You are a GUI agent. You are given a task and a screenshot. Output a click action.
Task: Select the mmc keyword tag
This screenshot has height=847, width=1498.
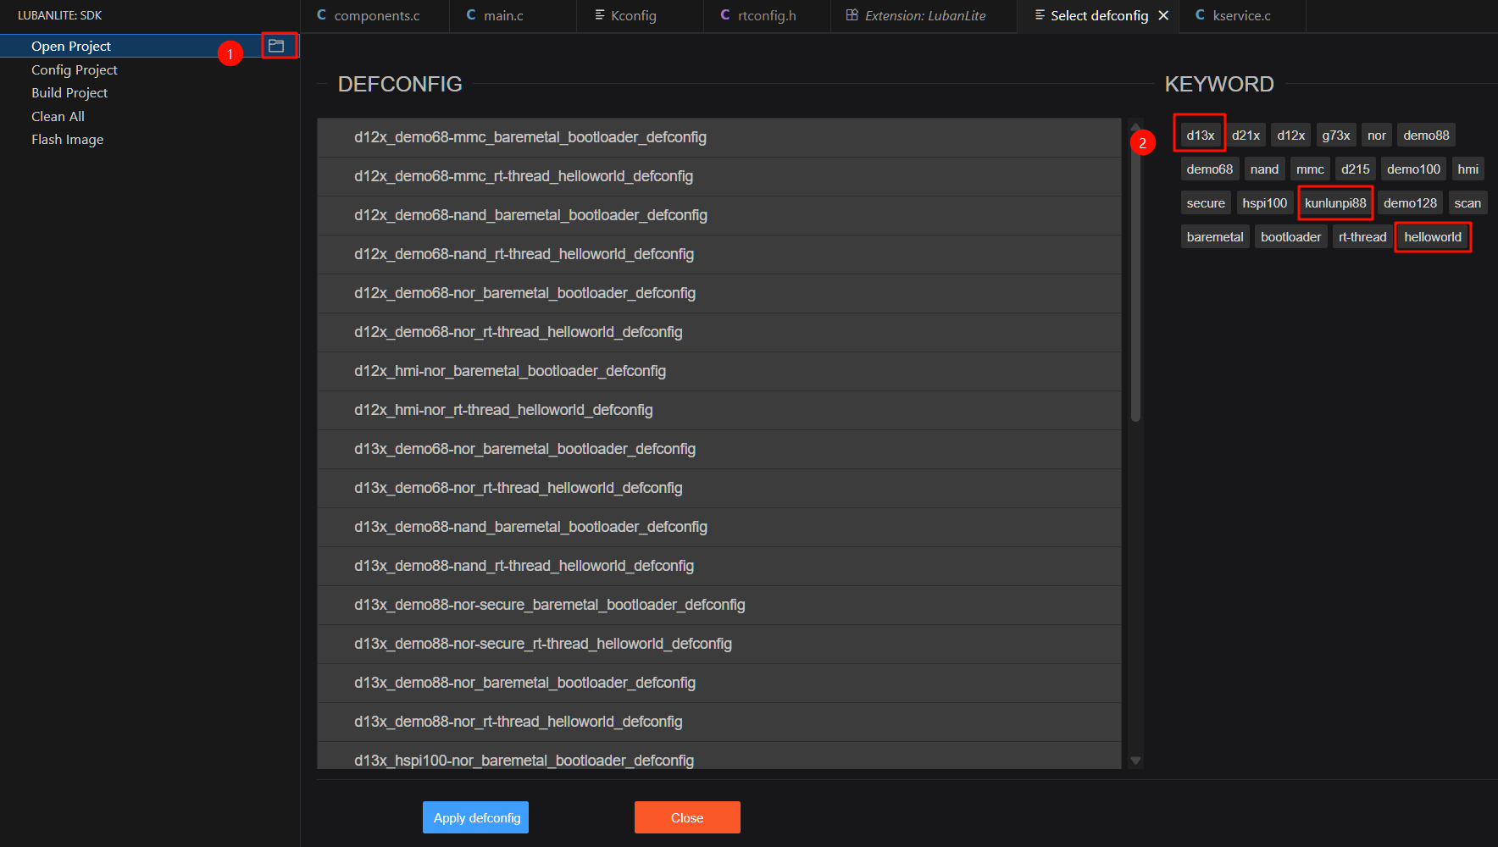pos(1310,169)
